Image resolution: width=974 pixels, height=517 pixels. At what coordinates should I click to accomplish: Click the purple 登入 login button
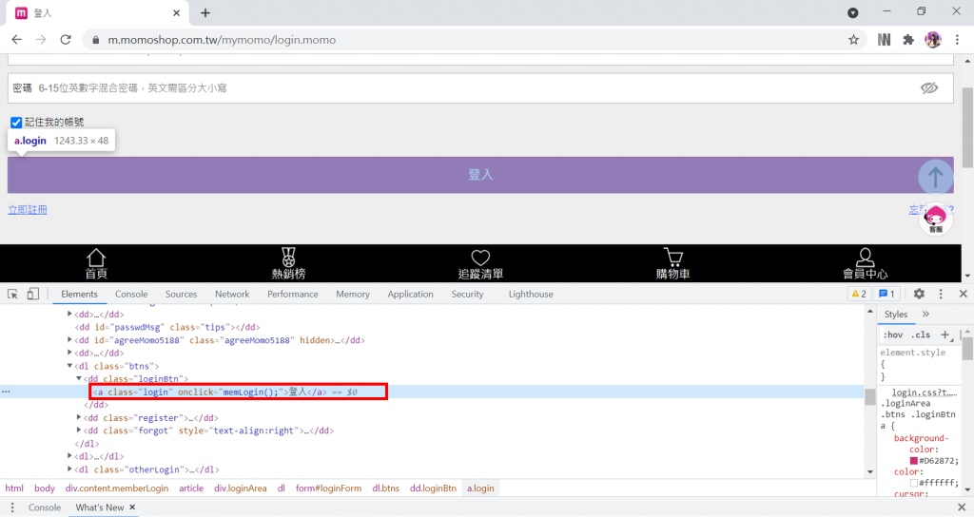(x=480, y=175)
